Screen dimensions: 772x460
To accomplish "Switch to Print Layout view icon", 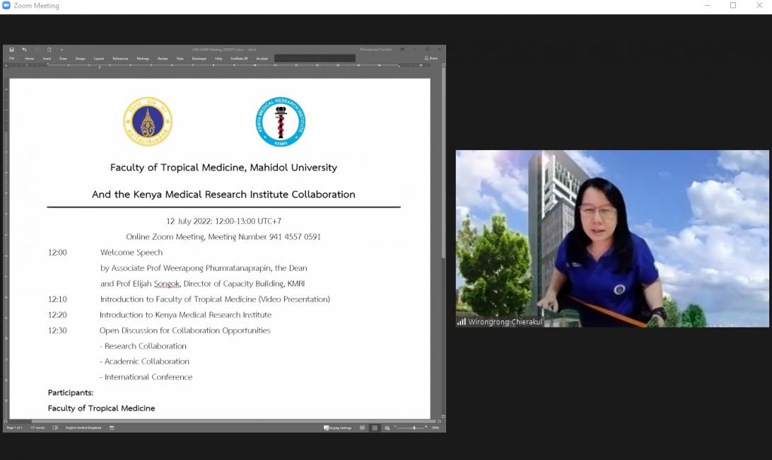I will point(375,427).
